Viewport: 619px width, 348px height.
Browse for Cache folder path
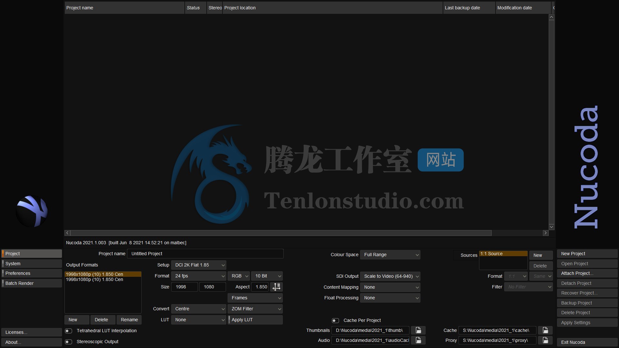pyautogui.click(x=545, y=330)
